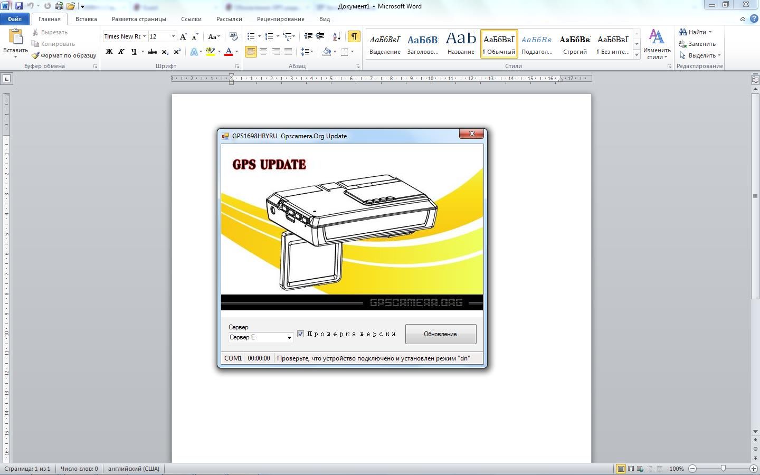
Task: Uncheck the Проверка версии checkbox
Action: (x=301, y=334)
